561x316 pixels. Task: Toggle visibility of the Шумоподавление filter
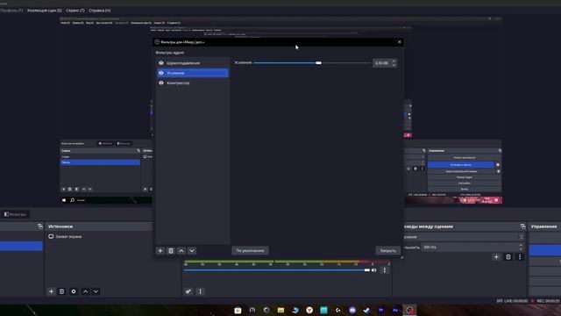[161, 63]
